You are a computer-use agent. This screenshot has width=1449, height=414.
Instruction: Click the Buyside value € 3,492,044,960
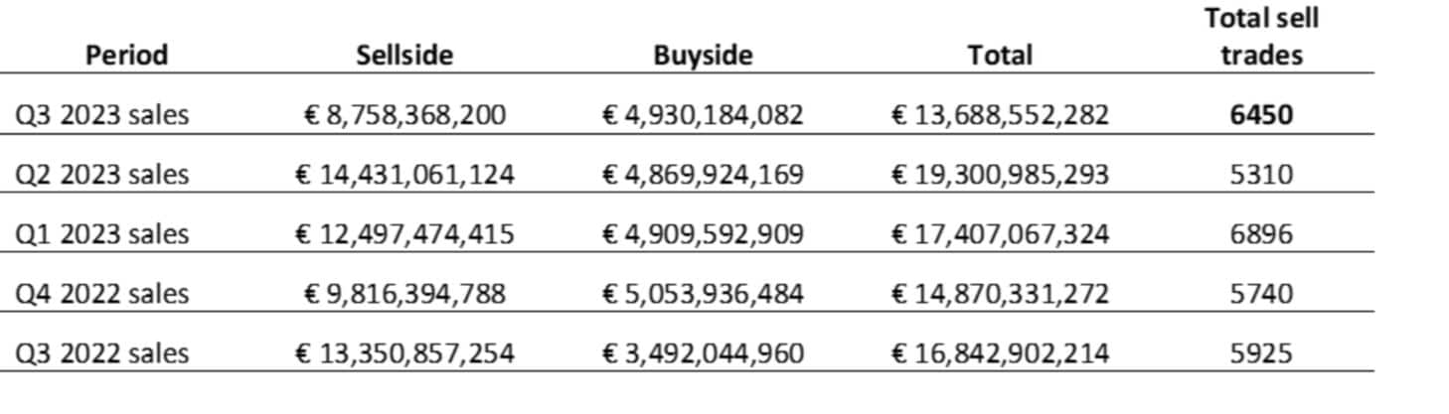tap(703, 353)
